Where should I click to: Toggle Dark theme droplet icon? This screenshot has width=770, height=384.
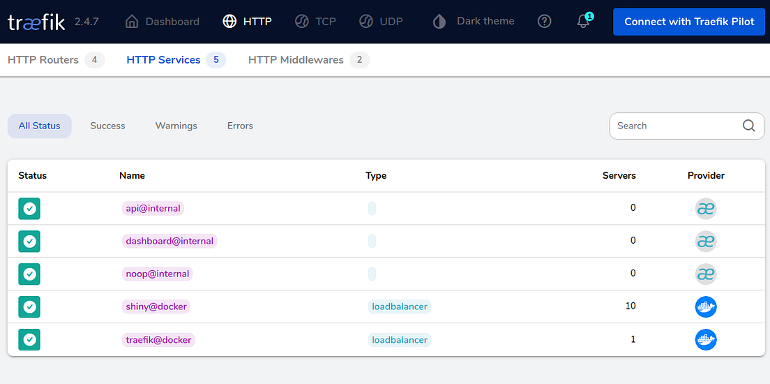[x=439, y=22]
